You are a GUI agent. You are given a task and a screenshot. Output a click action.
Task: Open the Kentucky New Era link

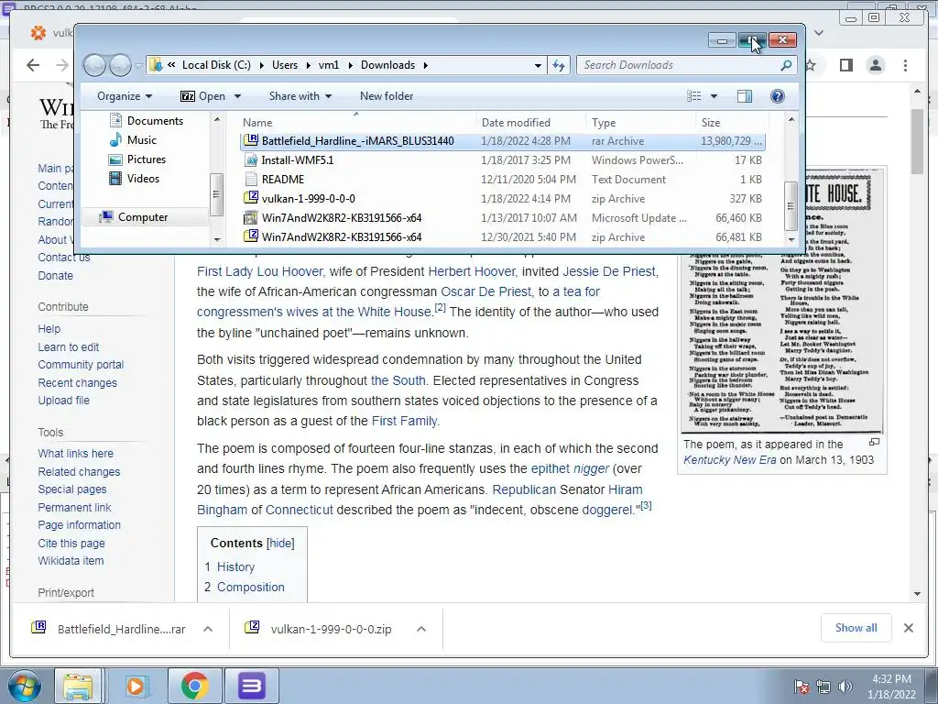(x=730, y=460)
